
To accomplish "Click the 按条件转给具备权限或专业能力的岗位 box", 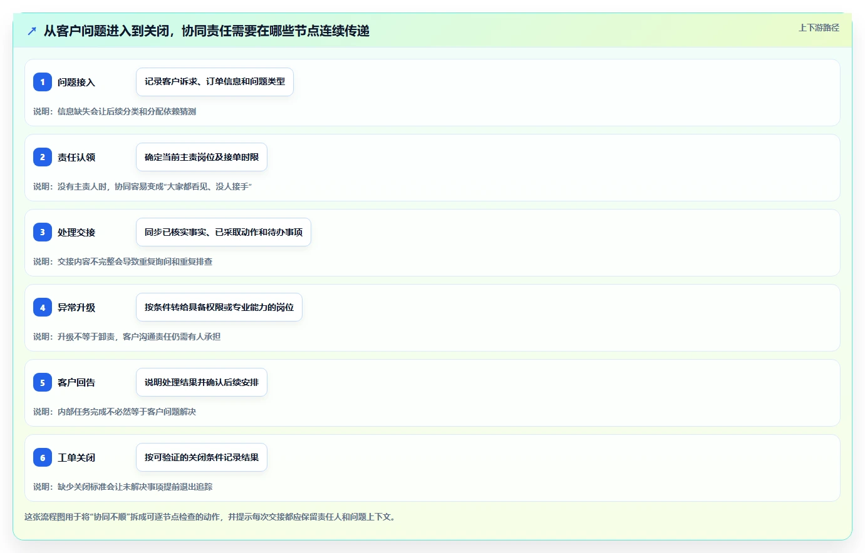I will point(219,307).
